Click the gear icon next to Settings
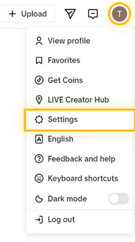This screenshot has width=135, height=242. pos(39,120)
